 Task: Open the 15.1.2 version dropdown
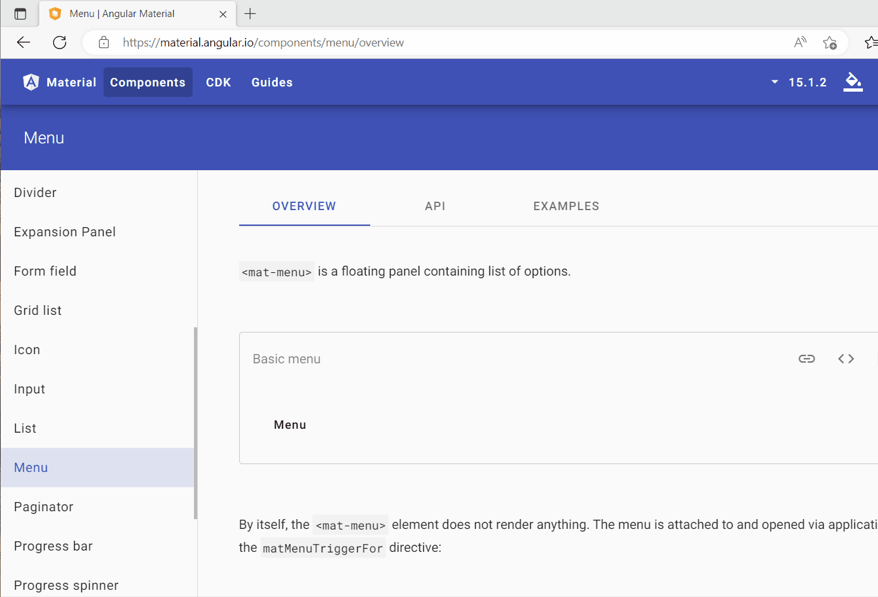click(799, 82)
